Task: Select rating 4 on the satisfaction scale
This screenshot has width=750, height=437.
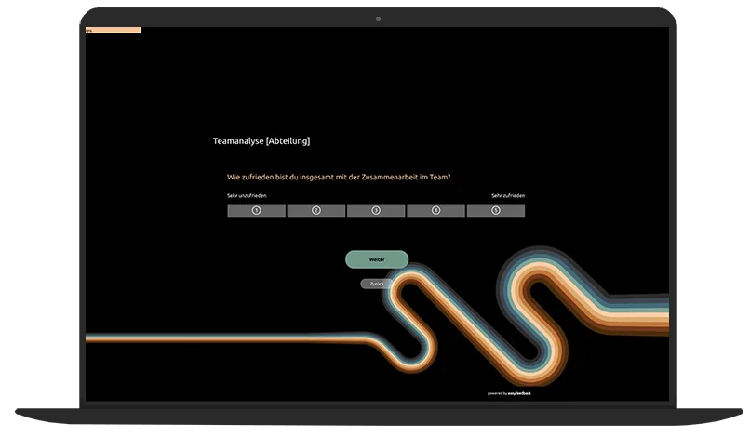Action: tap(435, 211)
